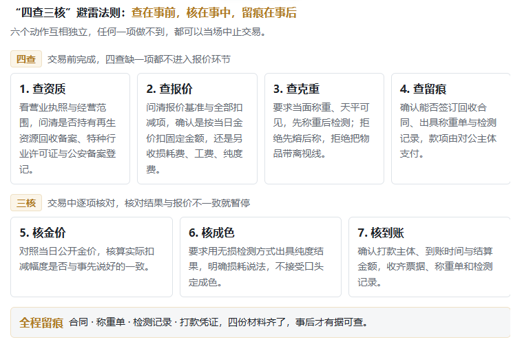Screen dimensions: 522x353
Task: Click the description starting 看营业执照与经营范围
Action: [x=67, y=138]
